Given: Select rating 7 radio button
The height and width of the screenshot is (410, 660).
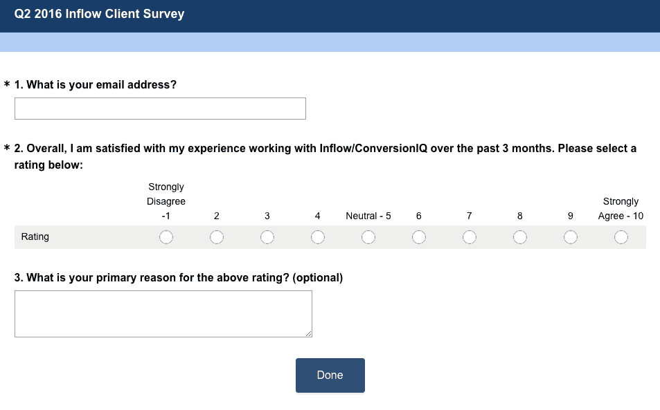Looking at the screenshot, I should (x=470, y=237).
